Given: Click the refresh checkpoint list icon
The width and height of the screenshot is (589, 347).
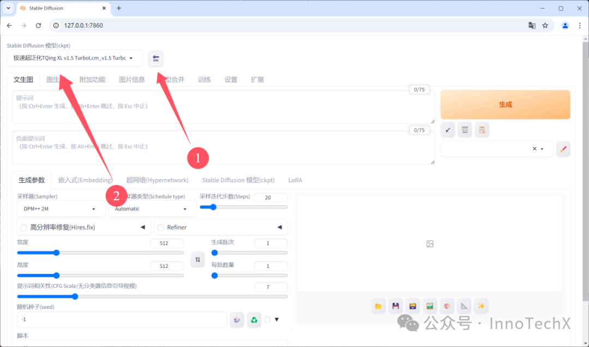Looking at the screenshot, I should coord(155,58).
